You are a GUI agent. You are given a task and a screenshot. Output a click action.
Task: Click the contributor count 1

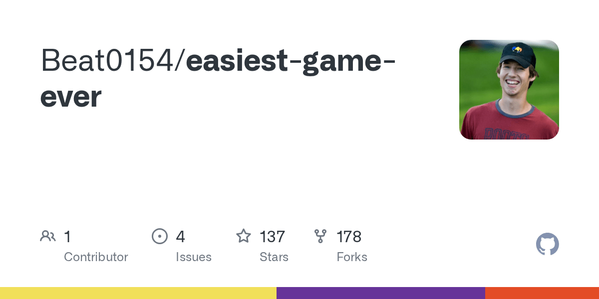[67, 237]
